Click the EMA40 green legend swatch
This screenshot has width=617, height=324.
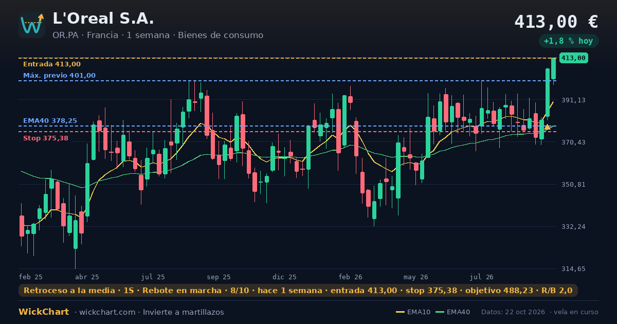(440, 312)
